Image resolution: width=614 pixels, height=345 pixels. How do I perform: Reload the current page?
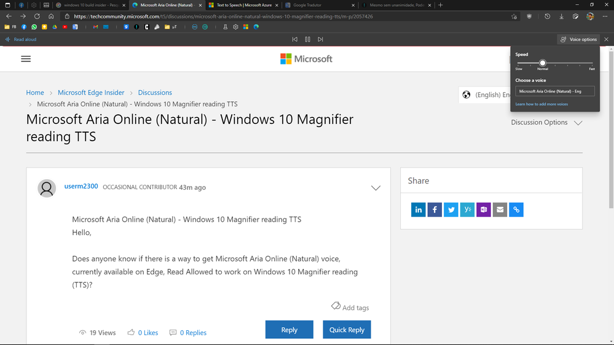37,17
